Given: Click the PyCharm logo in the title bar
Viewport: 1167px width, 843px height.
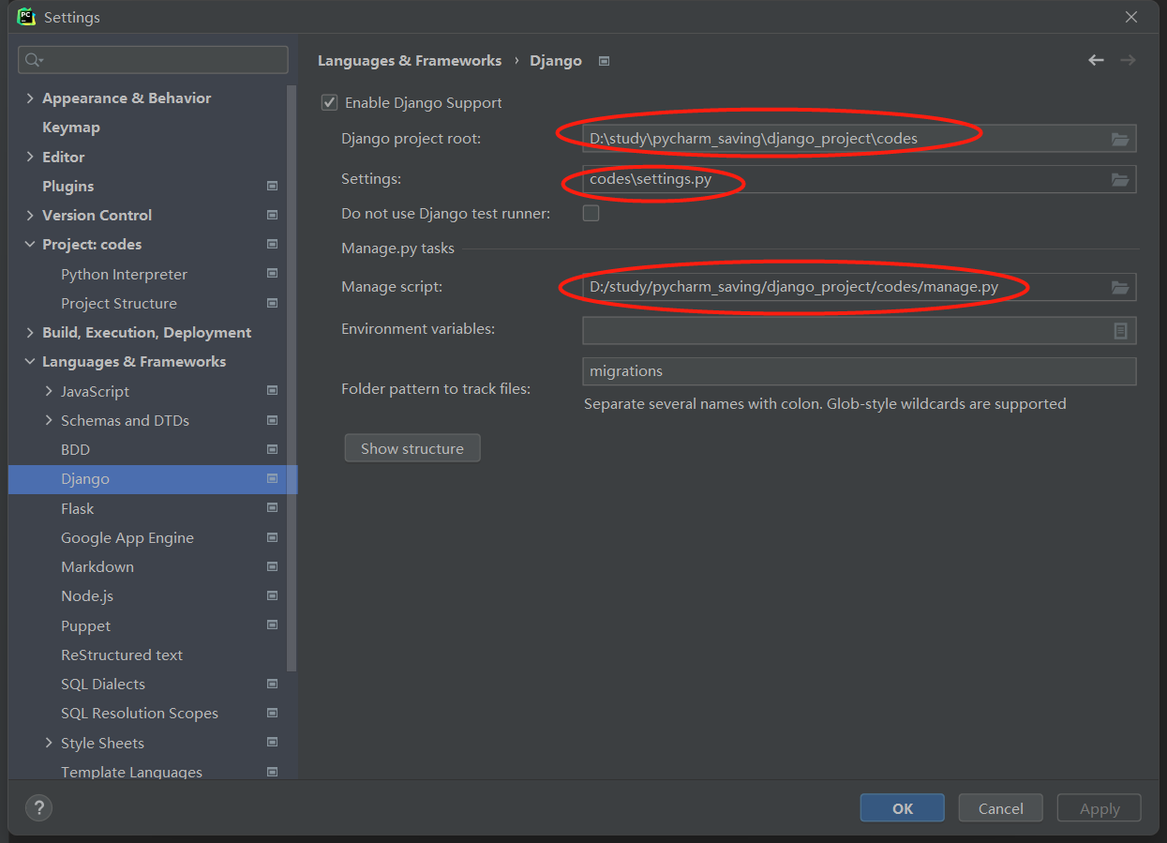Looking at the screenshot, I should click(x=26, y=17).
